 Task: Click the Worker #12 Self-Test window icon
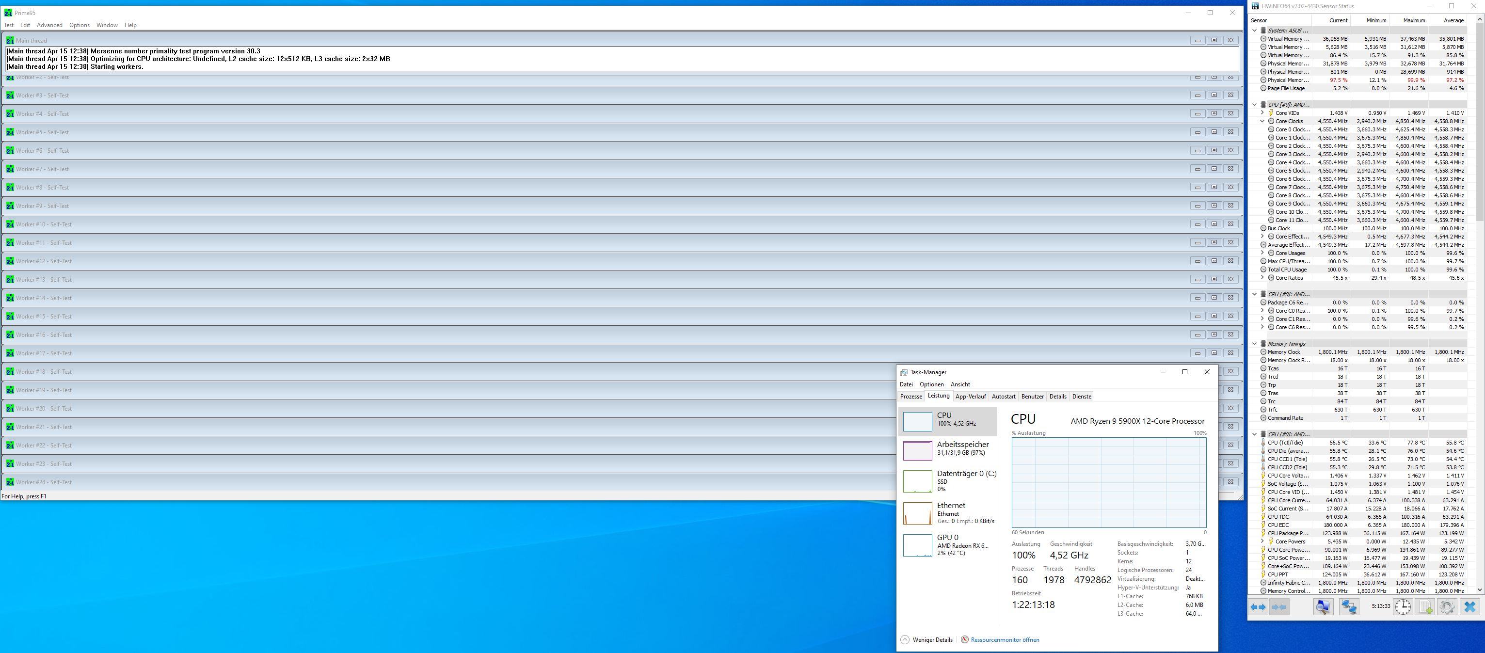pyautogui.click(x=10, y=261)
